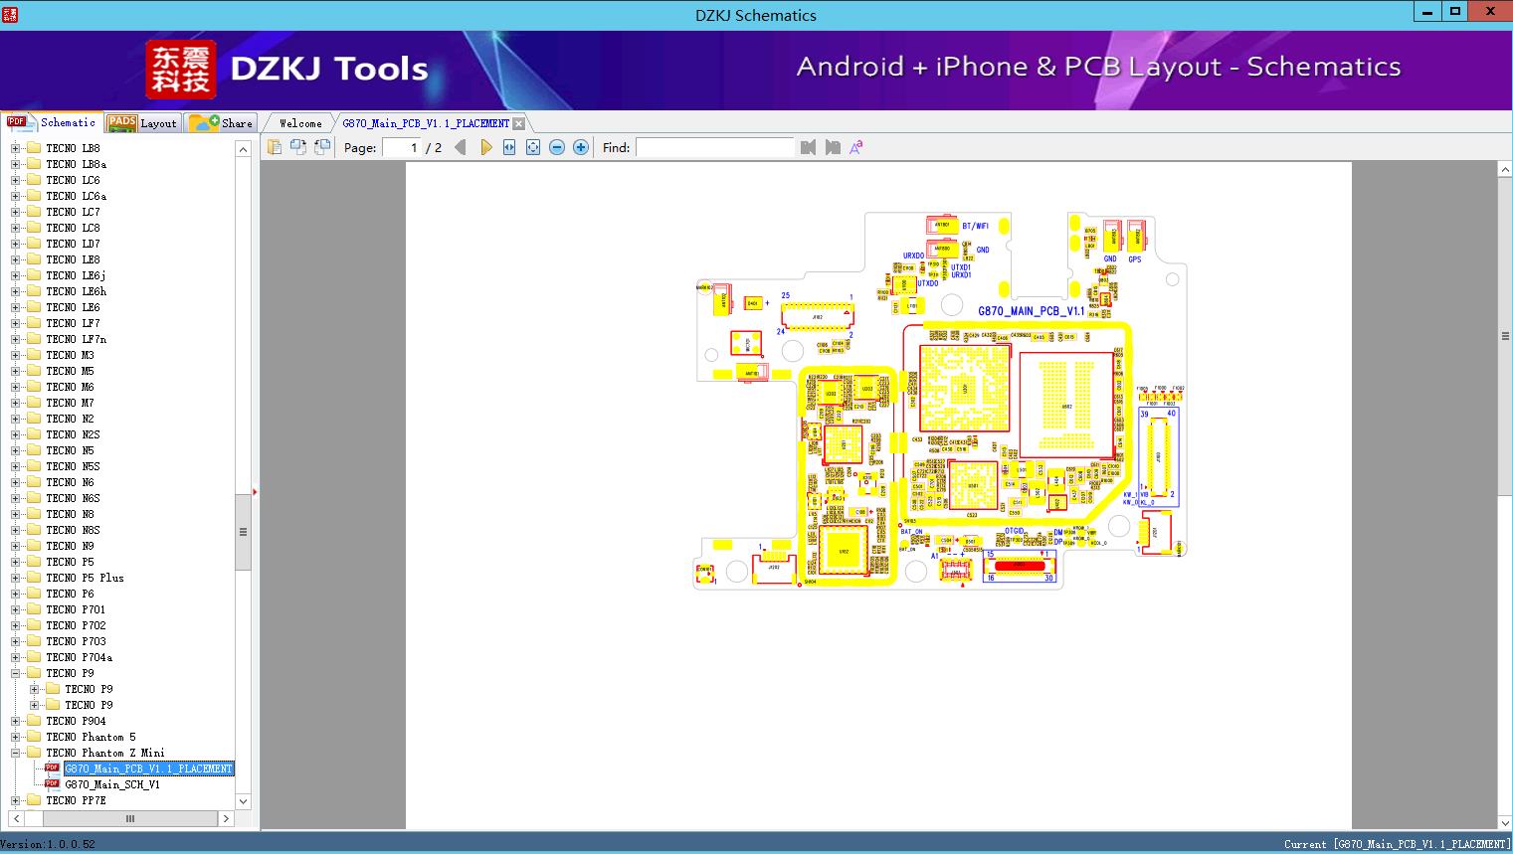Select the G870_Main_PCB_V1.1_PLACEMENT document tab
The image size is (1513, 854).
pyautogui.click(x=426, y=123)
